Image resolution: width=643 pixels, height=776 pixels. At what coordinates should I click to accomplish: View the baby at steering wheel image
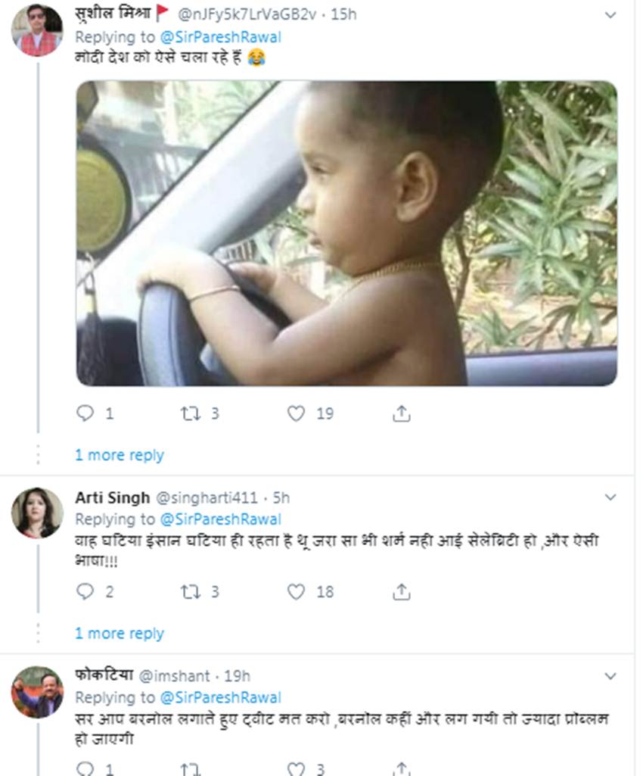click(x=346, y=233)
